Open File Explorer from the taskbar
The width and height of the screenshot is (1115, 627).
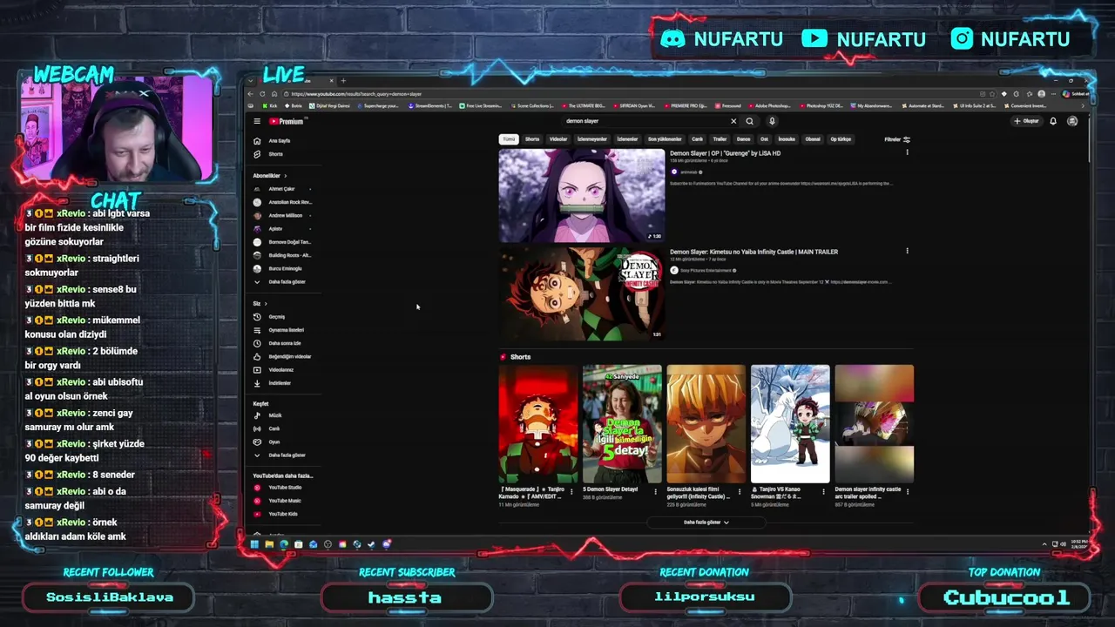point(269,544)
